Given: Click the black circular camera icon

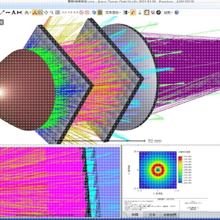Looking at the screenshot, I should pos(159,13).
